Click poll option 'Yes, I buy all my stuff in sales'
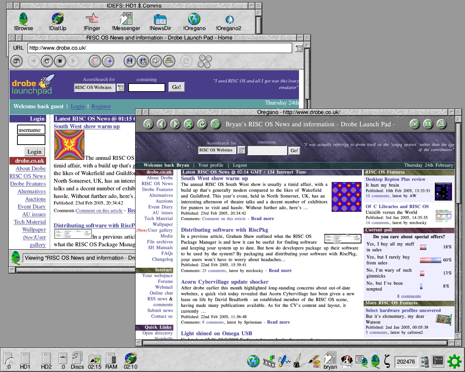The width and height of the screenshot is (465, 372). 390,247
